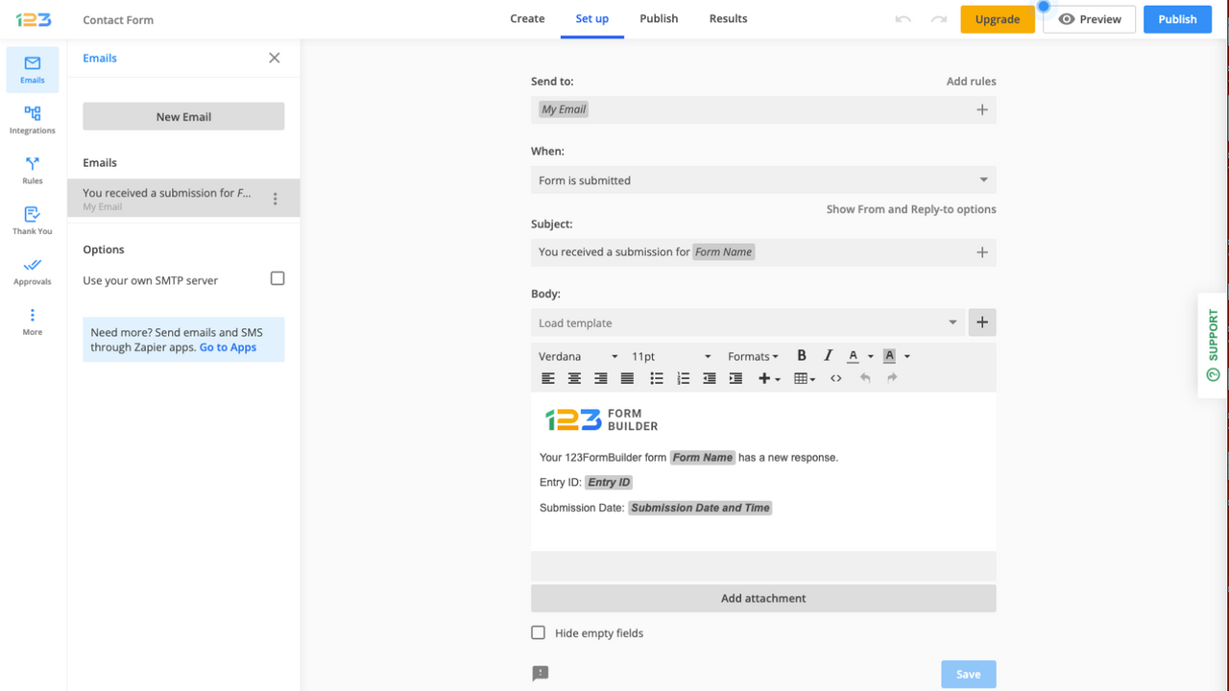Open the three-dot menu for the email entry

tap(276, 199)
